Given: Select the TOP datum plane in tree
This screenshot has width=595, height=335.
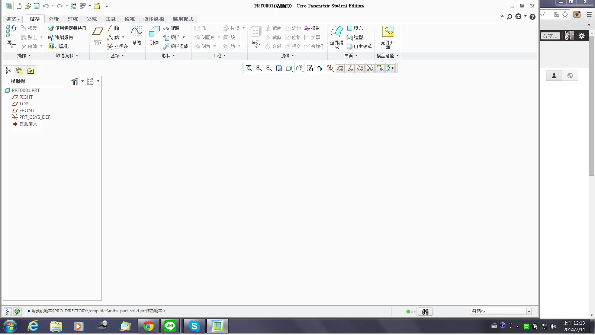Looking at the screenshot, I should pyautogui.click(x=20, y=104).
